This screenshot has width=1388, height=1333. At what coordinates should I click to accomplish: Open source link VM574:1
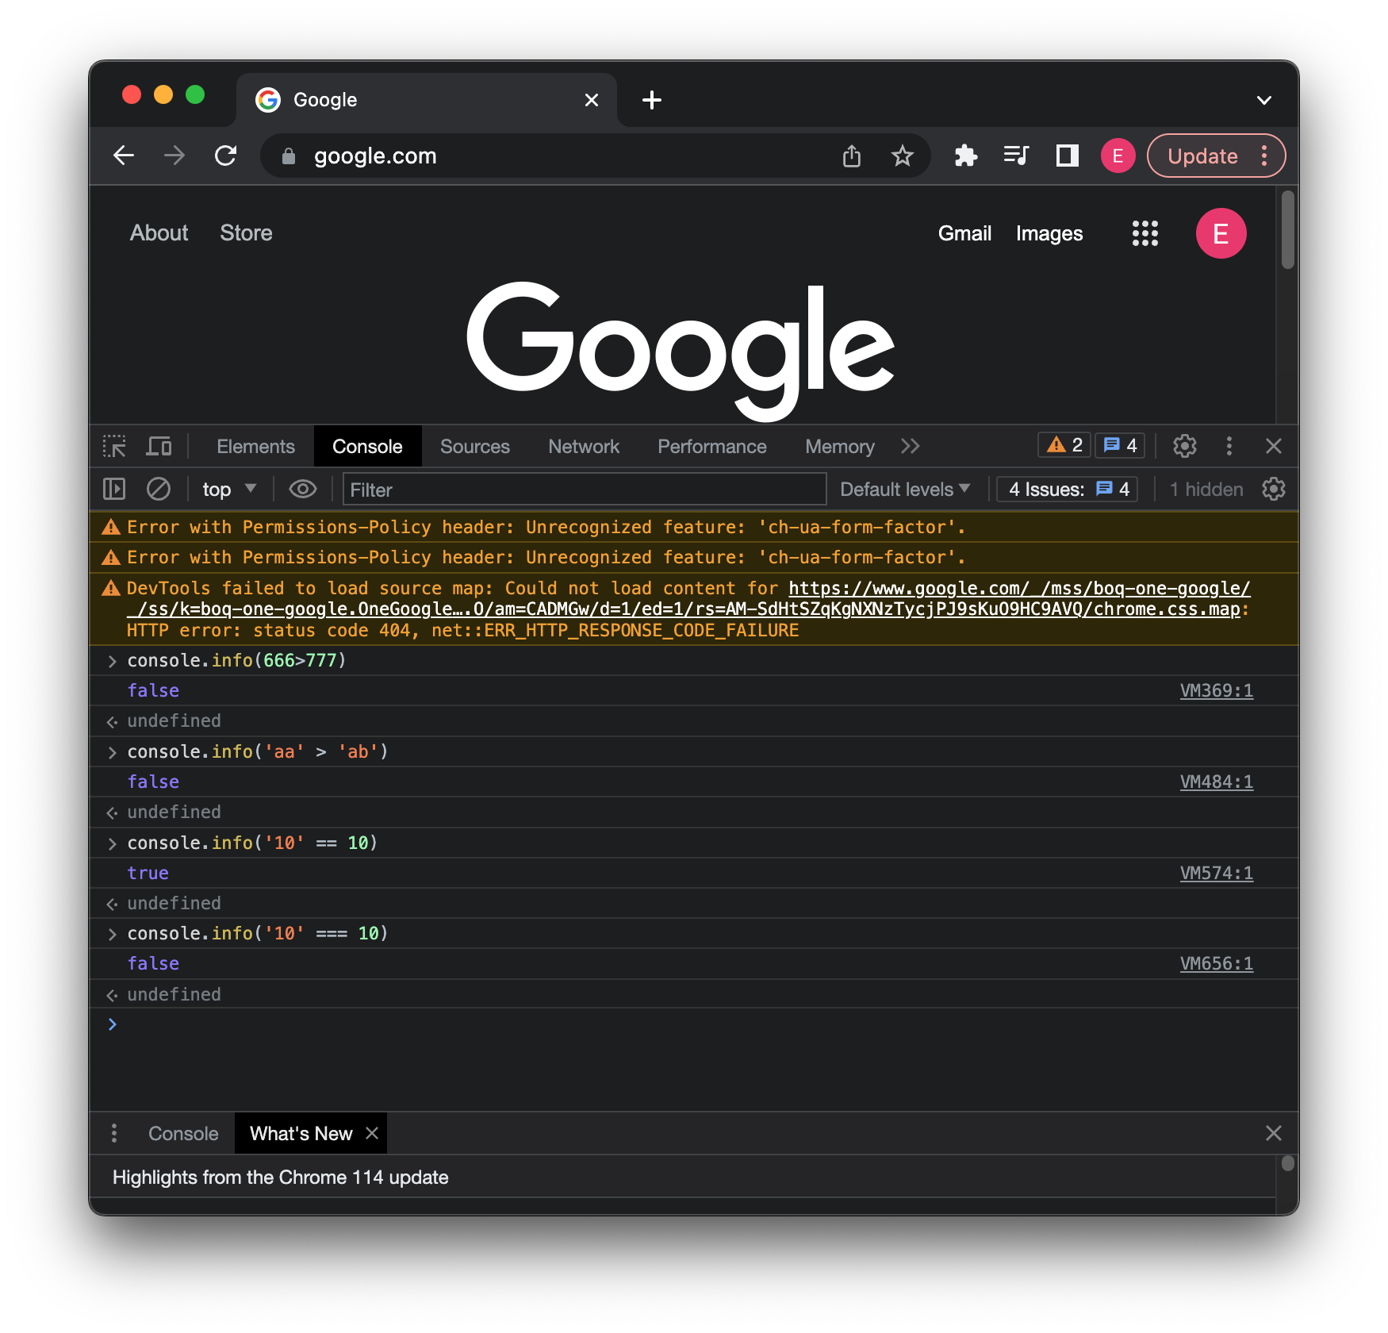[x=1216, y=874]
